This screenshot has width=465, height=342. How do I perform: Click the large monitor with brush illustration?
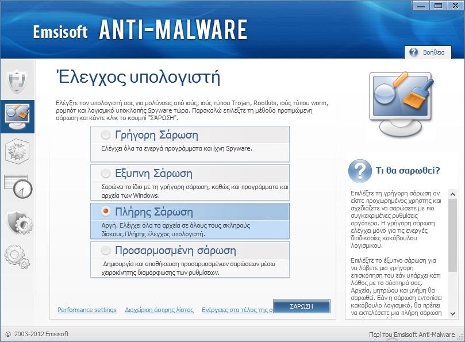[x=401, y=104]
